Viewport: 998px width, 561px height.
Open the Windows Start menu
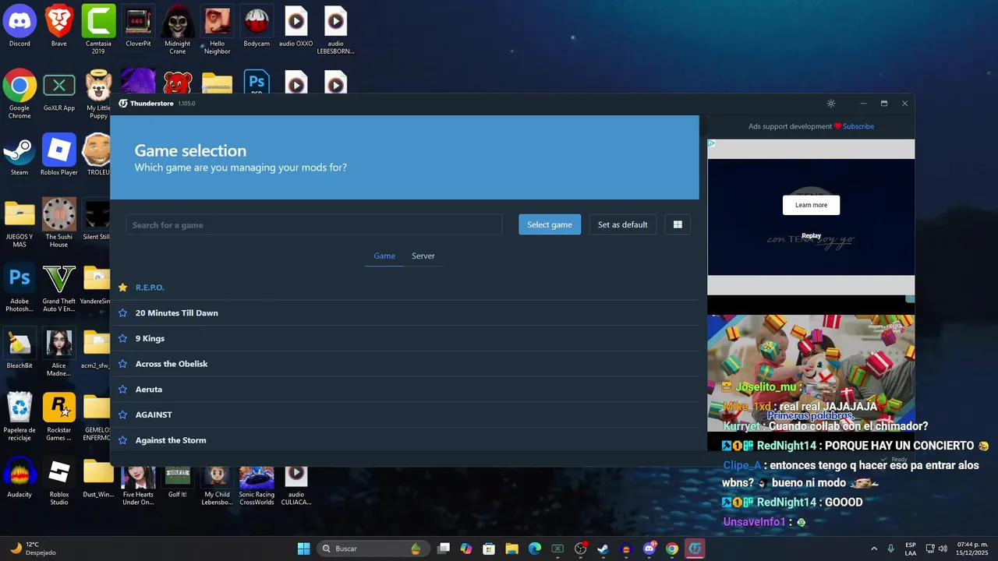pyautogui.click(x=303, y=549)
